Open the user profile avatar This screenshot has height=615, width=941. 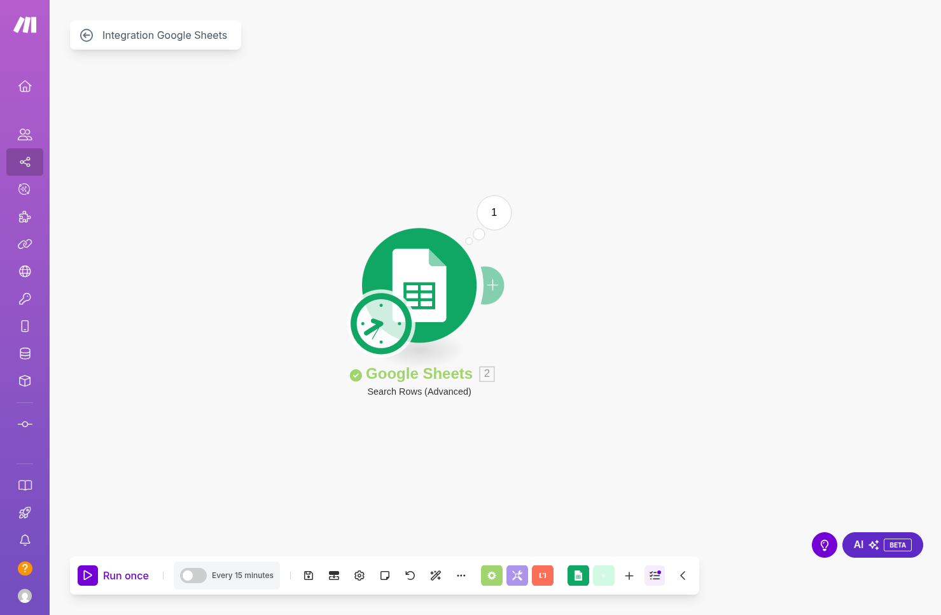[25, 596]
